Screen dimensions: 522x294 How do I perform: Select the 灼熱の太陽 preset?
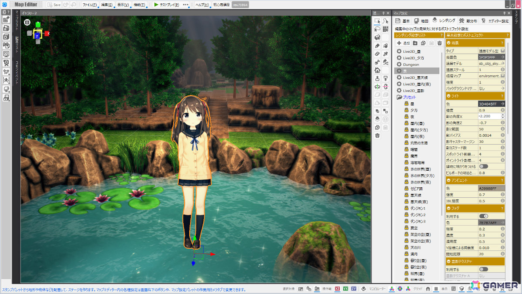pyautogui.click(x=418, y=143)
